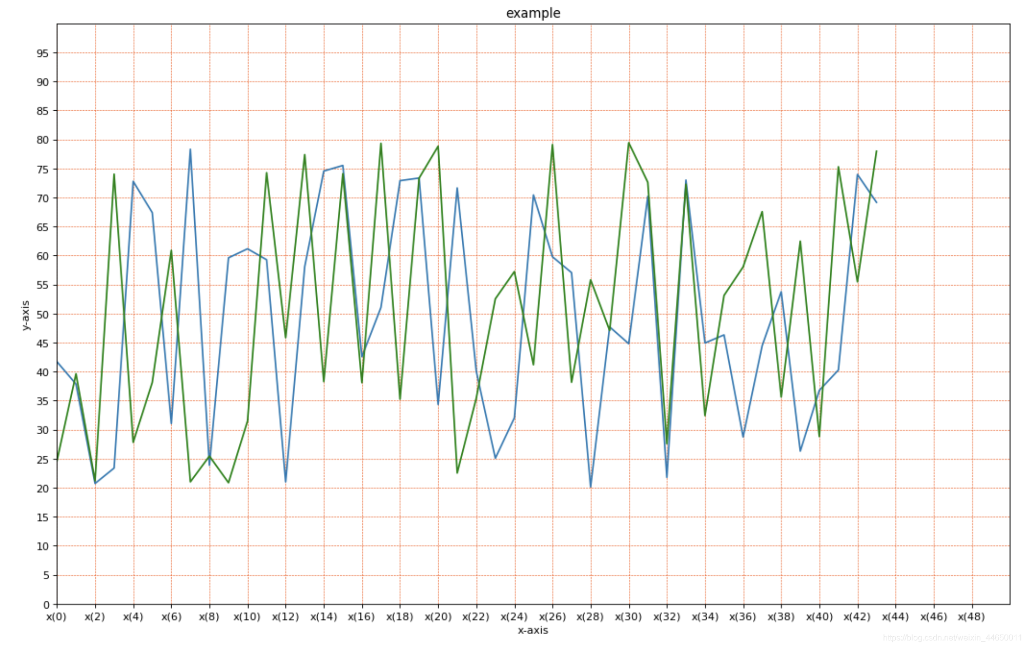The width and height of the screenshot is (1026, 647).
Task: Click the x(20) tick label
Action: pos(438,616)
